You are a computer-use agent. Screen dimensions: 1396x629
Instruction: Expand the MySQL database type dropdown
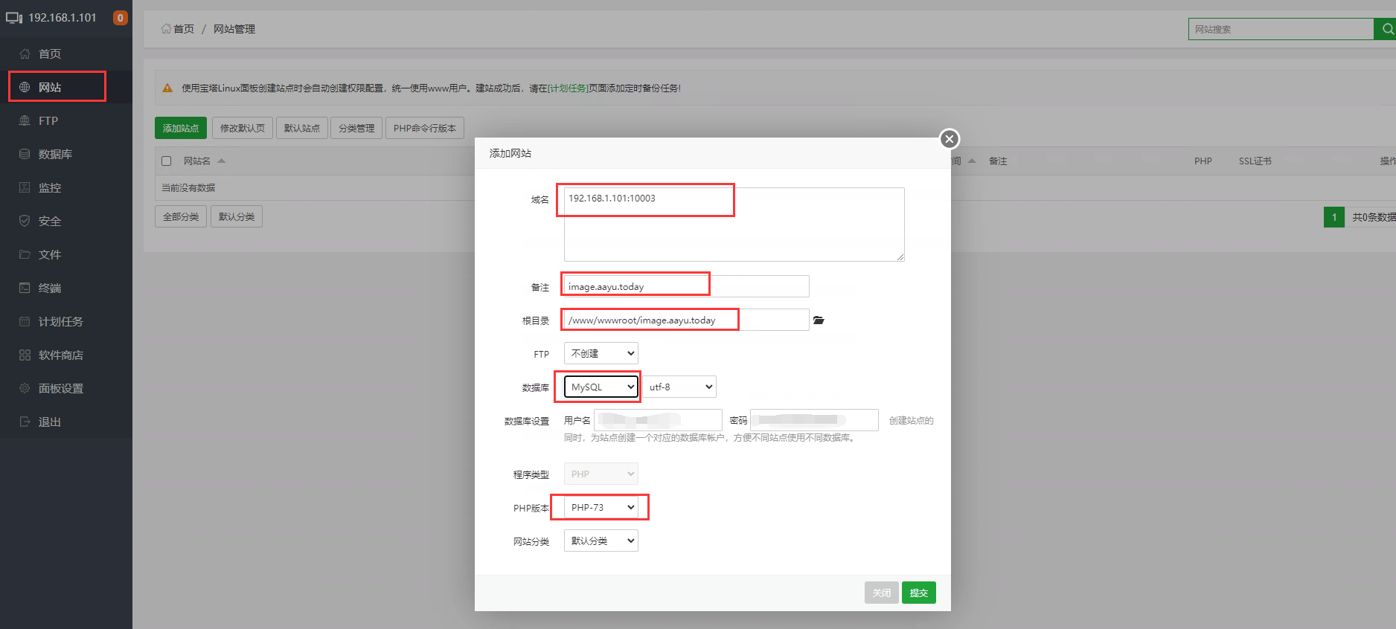[x=601, y=387]
